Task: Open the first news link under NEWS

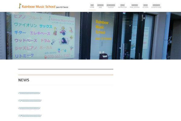Action: click(29, 93)
